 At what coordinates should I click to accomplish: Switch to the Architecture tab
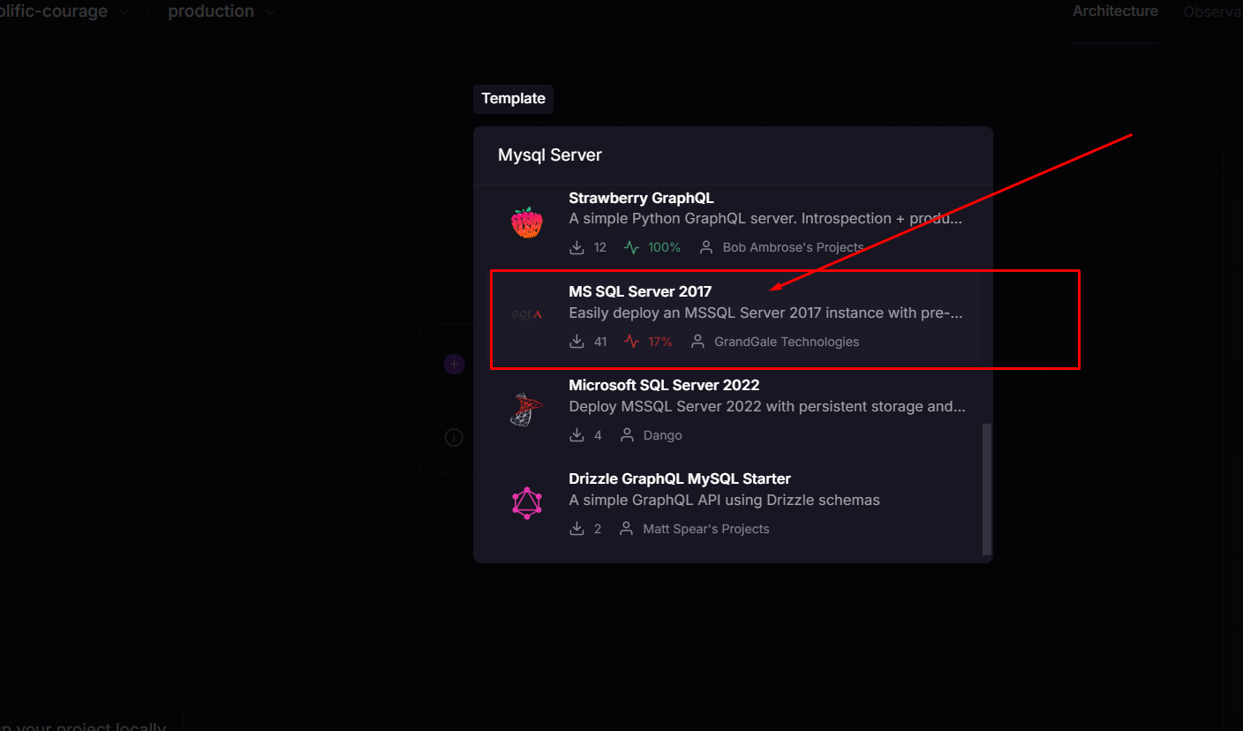click(x=1115, y=11)
